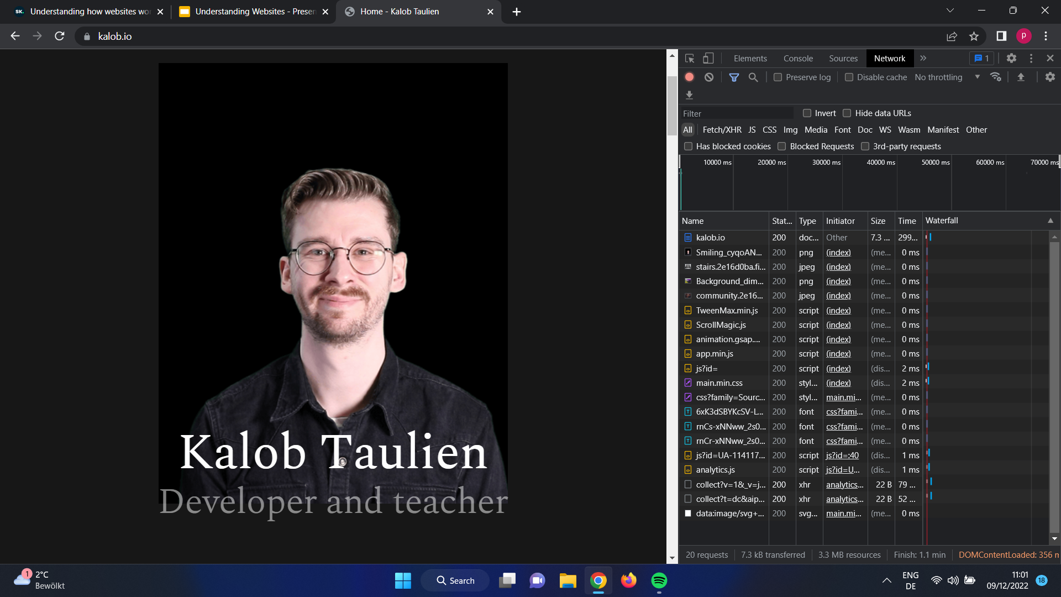Open the Windows Start menu
The width and height of the screenshot is (1061, 597).
coord(403,580)
